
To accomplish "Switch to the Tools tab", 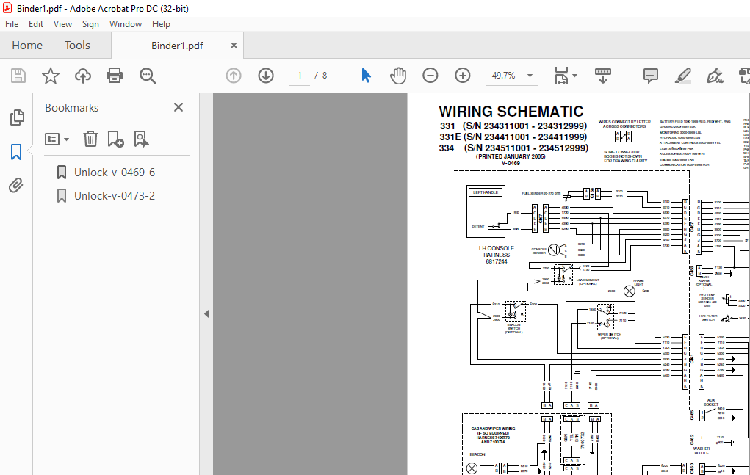I will click(x=76, y=45).
